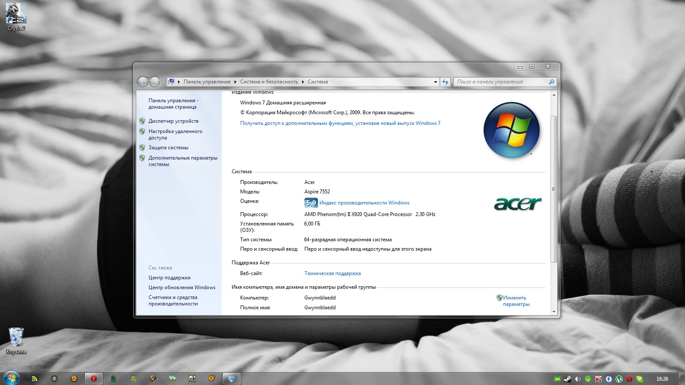
Task: Open the recent pages dropdown beside navigation arrows
Action: pos(163,82)
